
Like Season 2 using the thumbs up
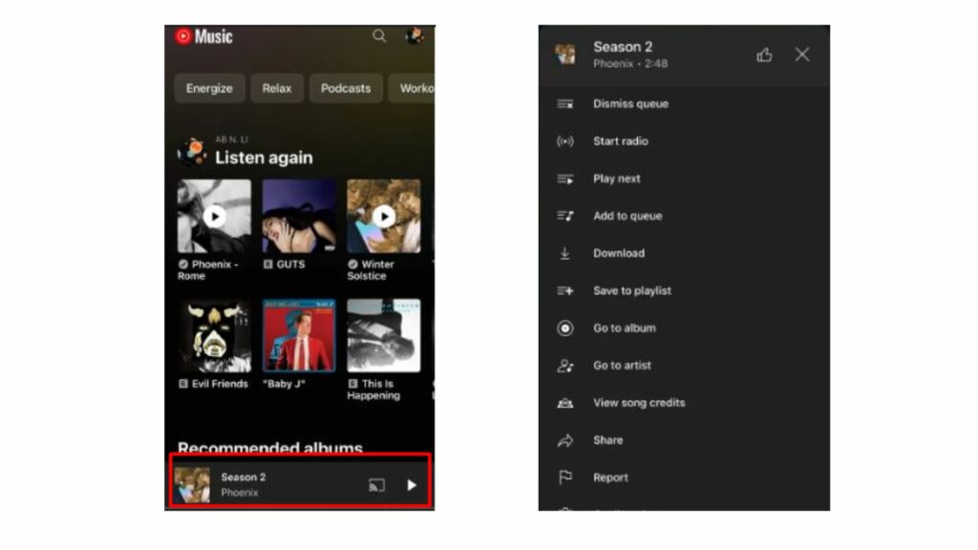tap(764, 54)
